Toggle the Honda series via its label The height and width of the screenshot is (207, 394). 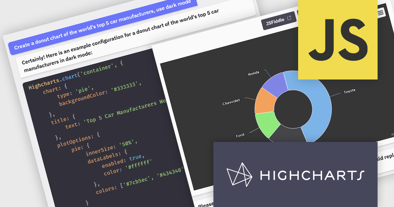tap(253, 74)
